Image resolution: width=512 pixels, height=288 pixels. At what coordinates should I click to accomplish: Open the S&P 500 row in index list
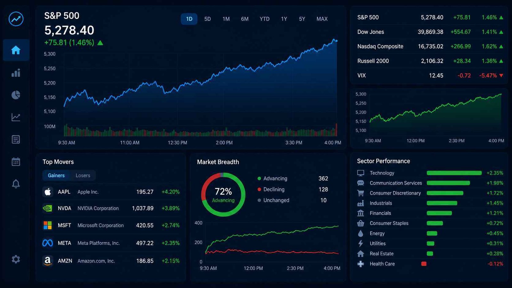(430, 17)
